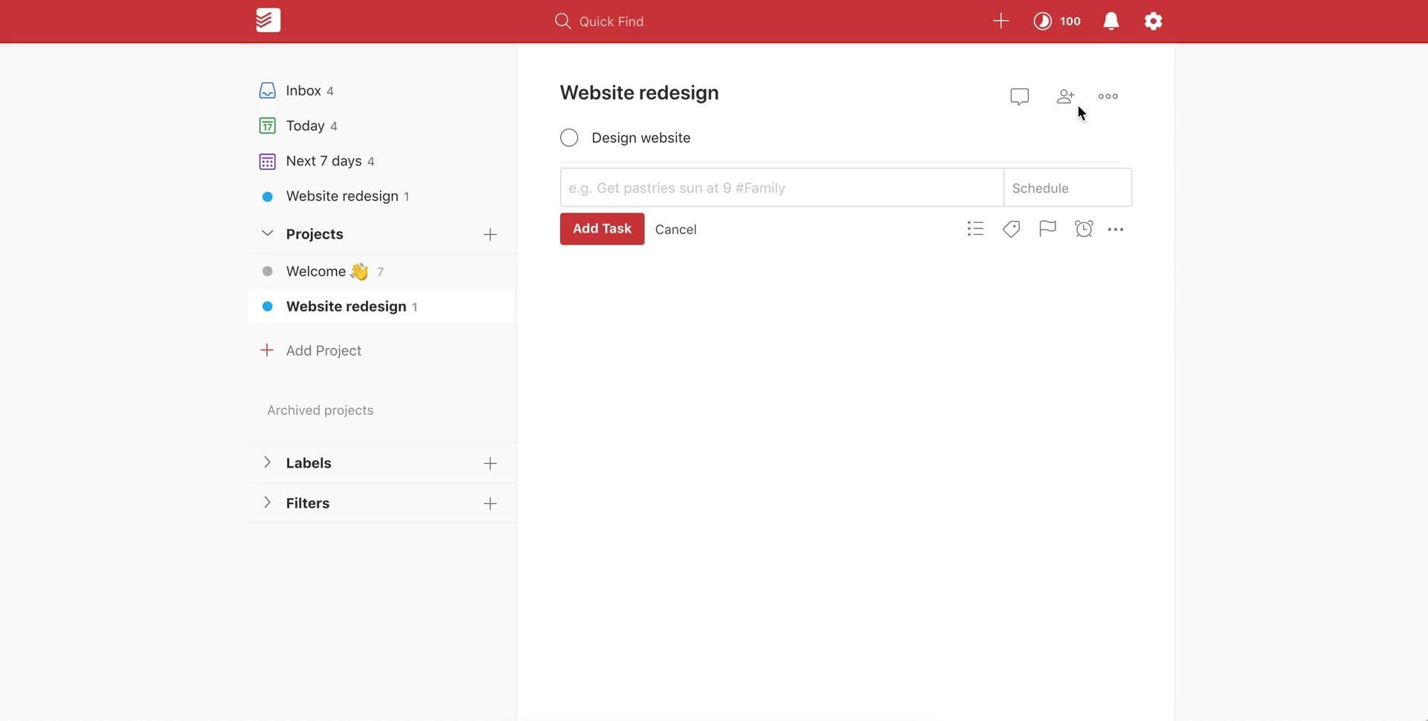Open project comments speech bubble icon
Image resolution: width=1428 pixels, height=721 pixels.
[1019, 97]
